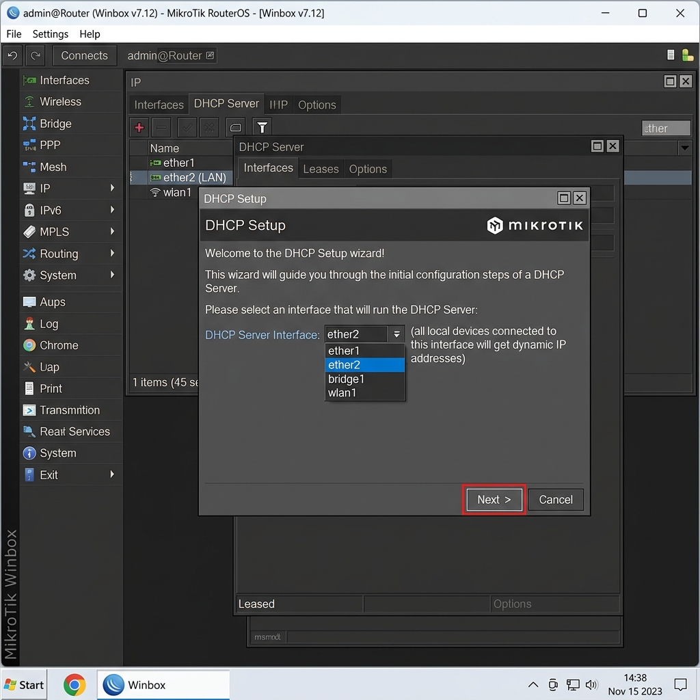
Task: Open the Exit sidebar entry
Action: [x=70, y=475]
